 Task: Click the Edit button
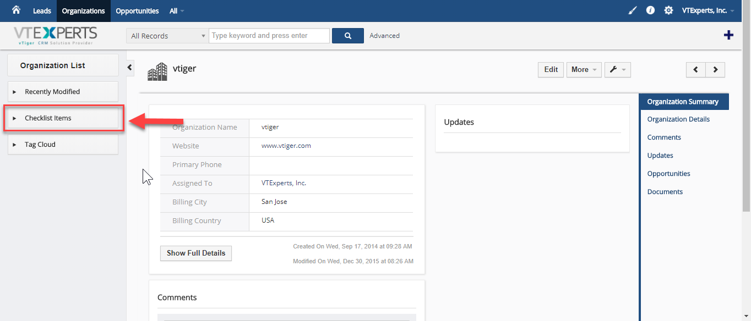[551, 69]
